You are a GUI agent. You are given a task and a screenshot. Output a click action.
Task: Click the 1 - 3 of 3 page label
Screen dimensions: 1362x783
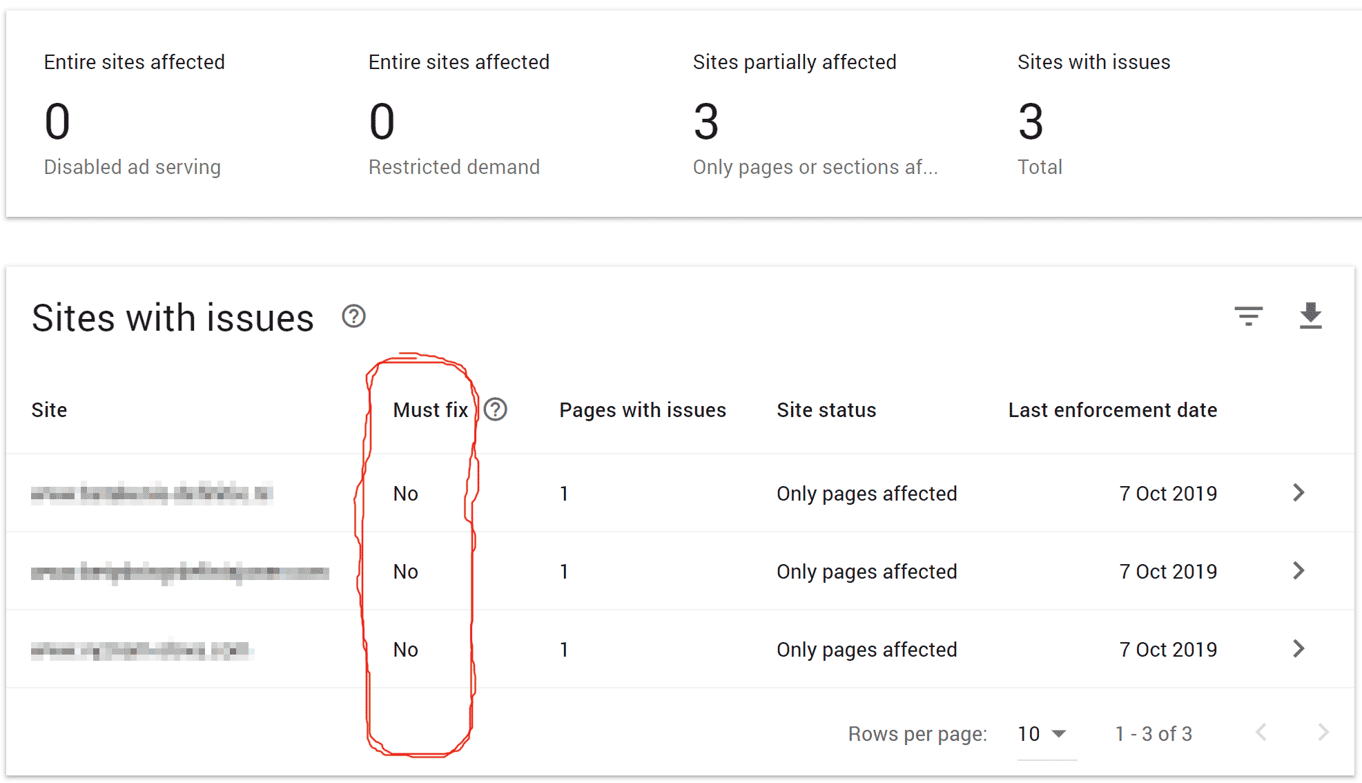(x=1154, y=733)
